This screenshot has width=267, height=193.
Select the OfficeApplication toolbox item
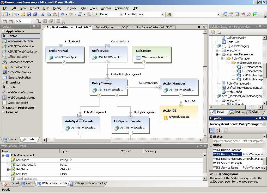19,57
